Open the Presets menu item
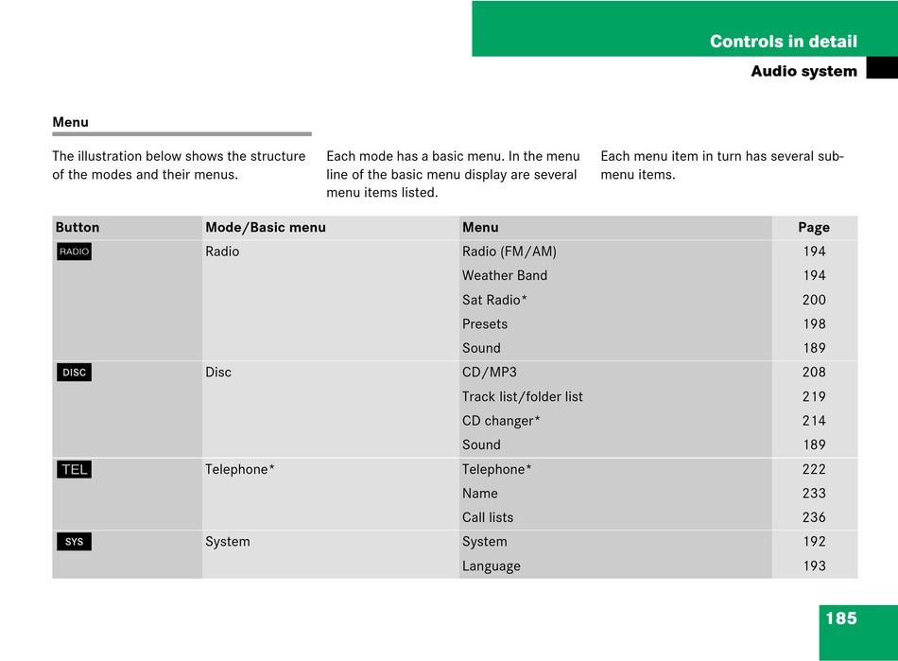Viewport: 898px width, 661px height. click(x=484, y=324)
